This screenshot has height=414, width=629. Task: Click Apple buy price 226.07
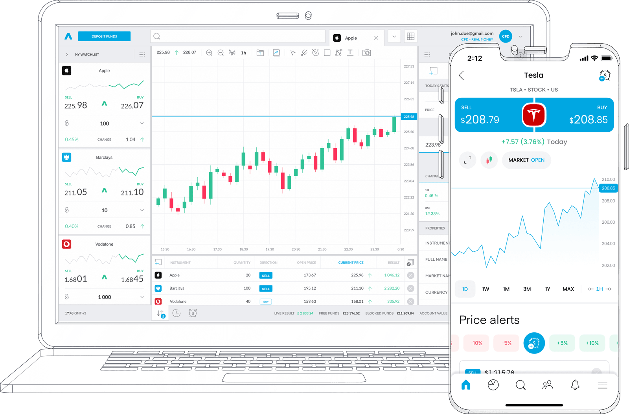click(x=132, y=105)
